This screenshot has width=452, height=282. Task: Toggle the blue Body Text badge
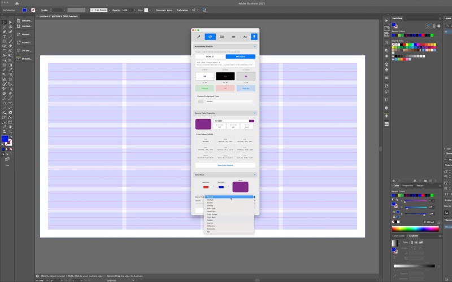point(246,89)
